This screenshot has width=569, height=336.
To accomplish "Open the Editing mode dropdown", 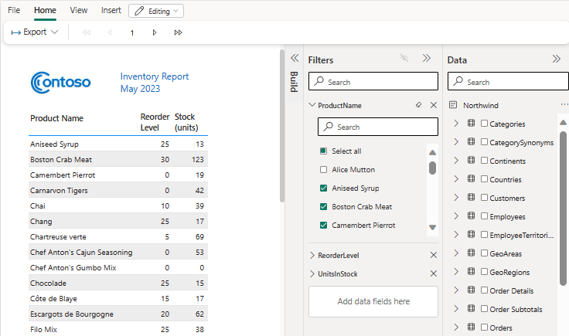I will [x=156, y=11].
